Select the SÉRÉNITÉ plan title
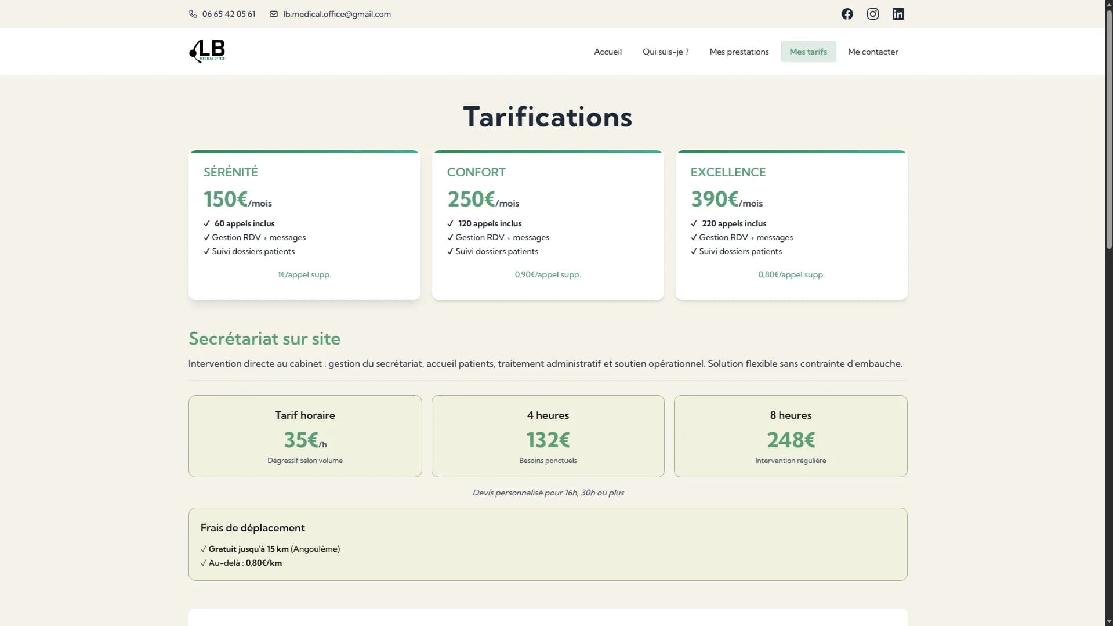 [231, 172]
